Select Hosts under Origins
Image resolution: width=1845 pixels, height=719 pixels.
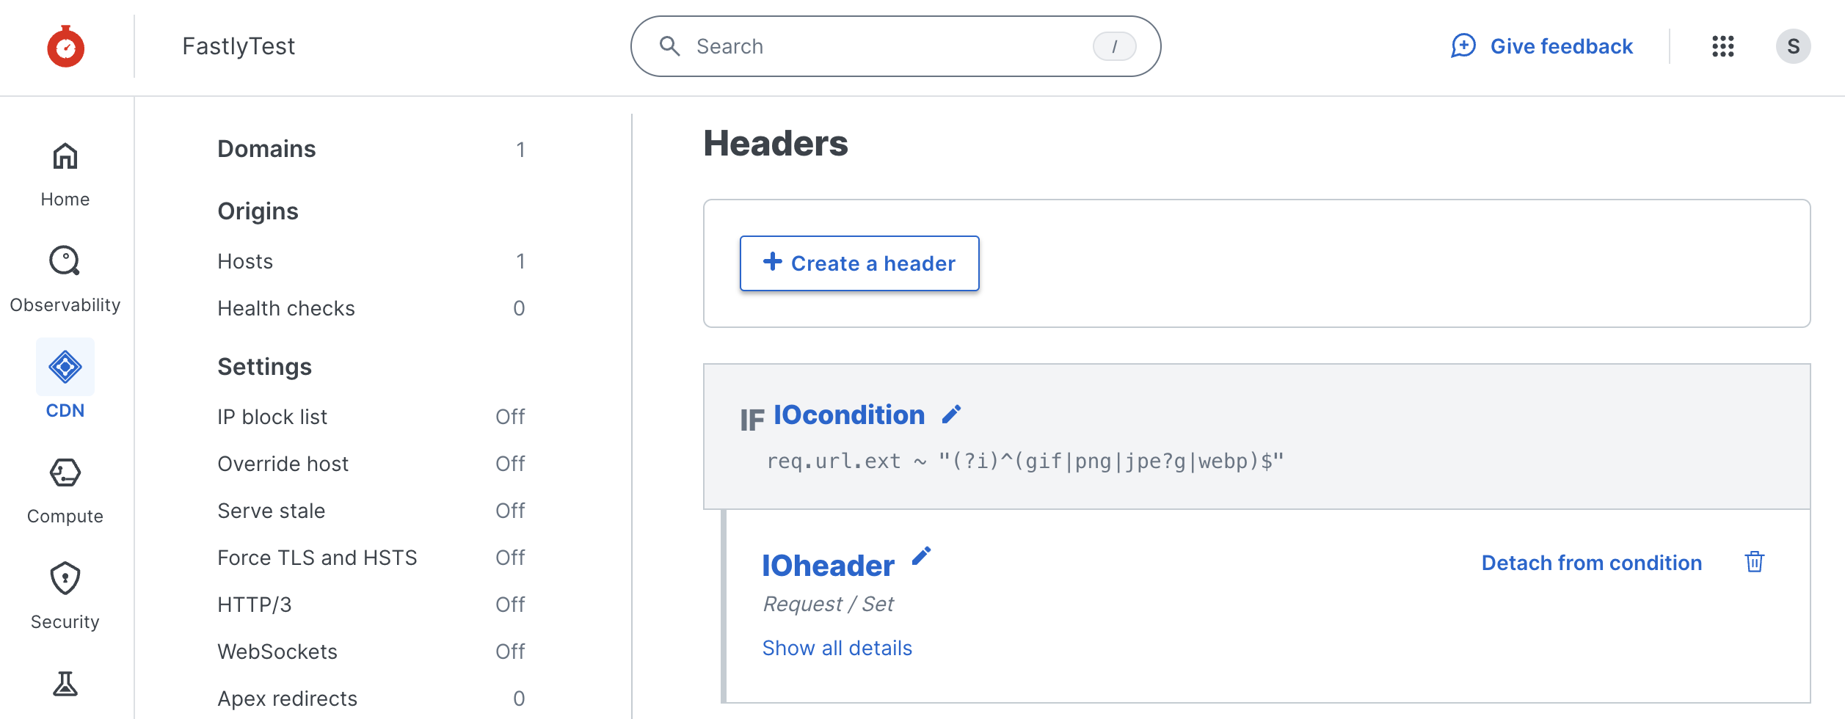pyautogui.click(x=245, y=261)
